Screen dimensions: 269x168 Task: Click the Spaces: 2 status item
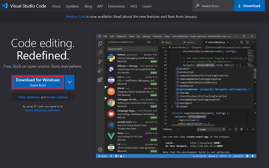pos(213,156)
